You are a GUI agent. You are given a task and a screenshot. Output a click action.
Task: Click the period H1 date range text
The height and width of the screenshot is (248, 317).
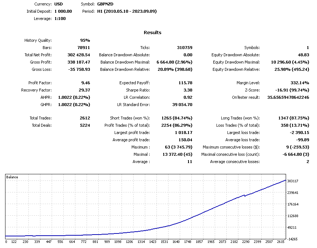click(127, 11)
